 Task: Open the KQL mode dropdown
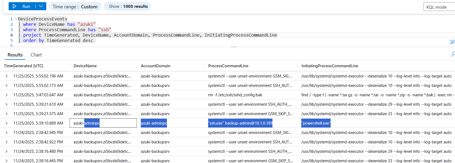[x=439, y=7]
